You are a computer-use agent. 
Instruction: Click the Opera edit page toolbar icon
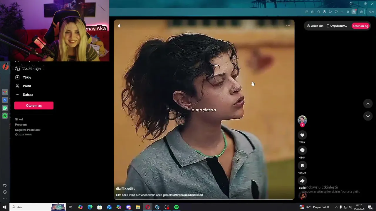click(307, 12)
